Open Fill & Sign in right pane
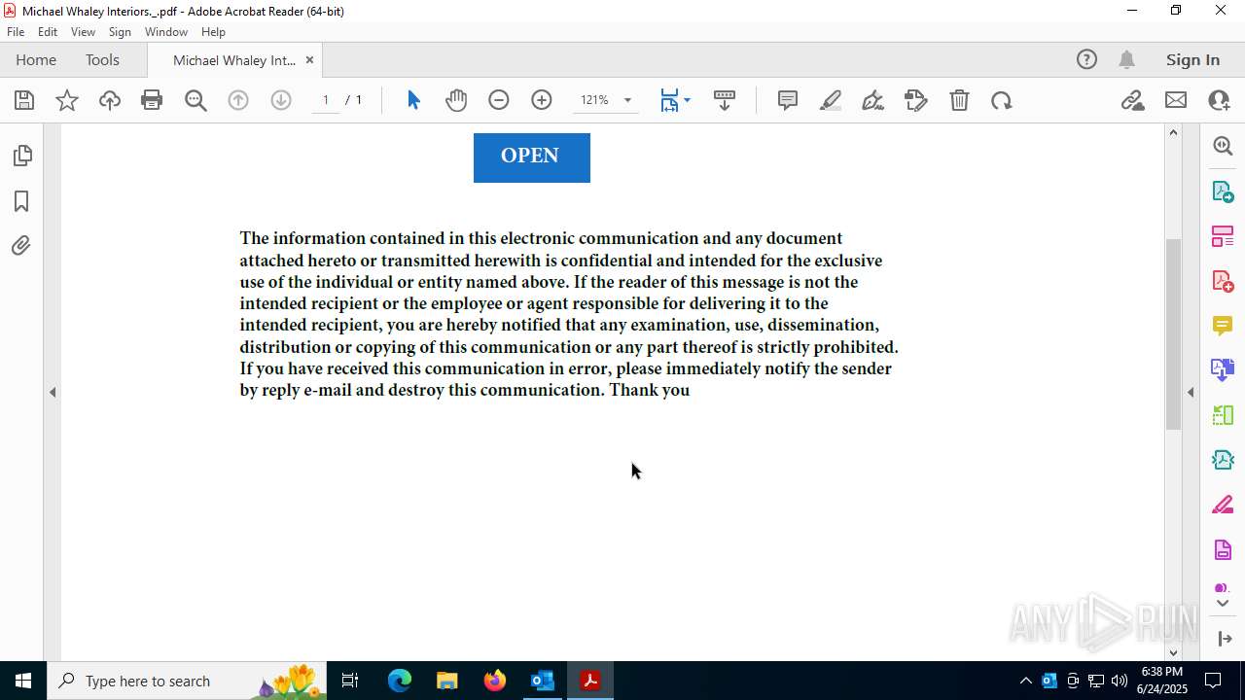This screenshot has height=700, width=1245. [x=1223, y=506]
